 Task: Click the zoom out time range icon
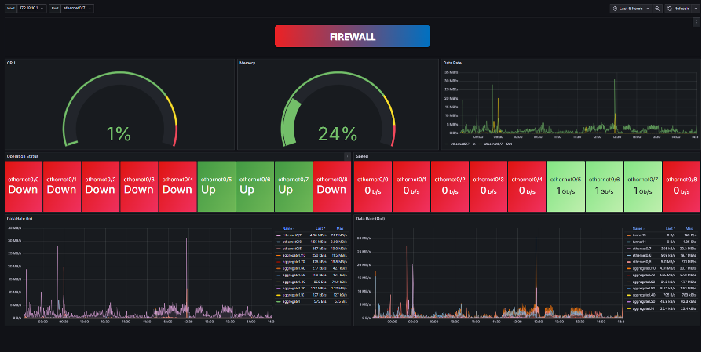pyautogui.click(x=657, y=8)
